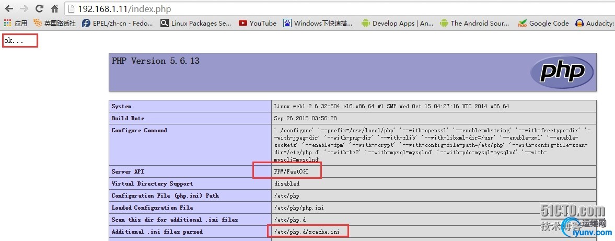Select the 'disabled' value
This screenshot has height=241, width=615.
pos(287,183)
